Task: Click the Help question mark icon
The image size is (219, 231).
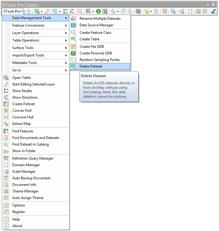Action: tap(6, 219)
